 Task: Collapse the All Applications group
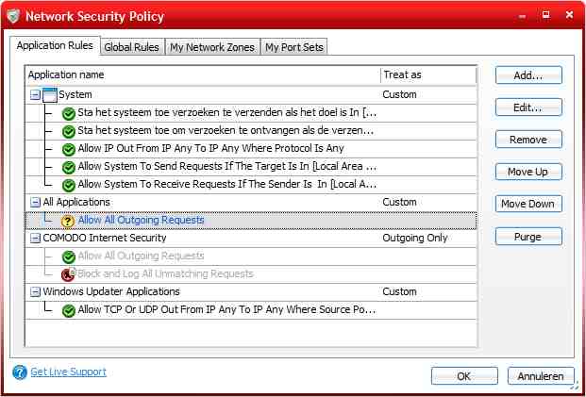(x=35, y=203)
